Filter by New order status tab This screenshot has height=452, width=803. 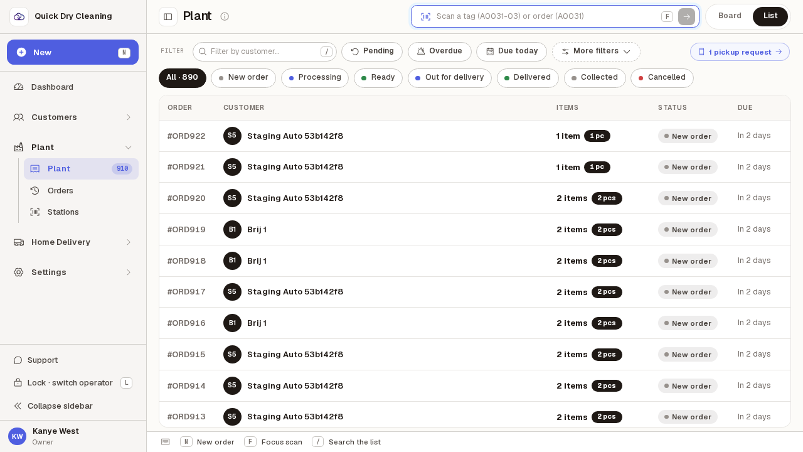pyautogui.click(x=243, y=78)
